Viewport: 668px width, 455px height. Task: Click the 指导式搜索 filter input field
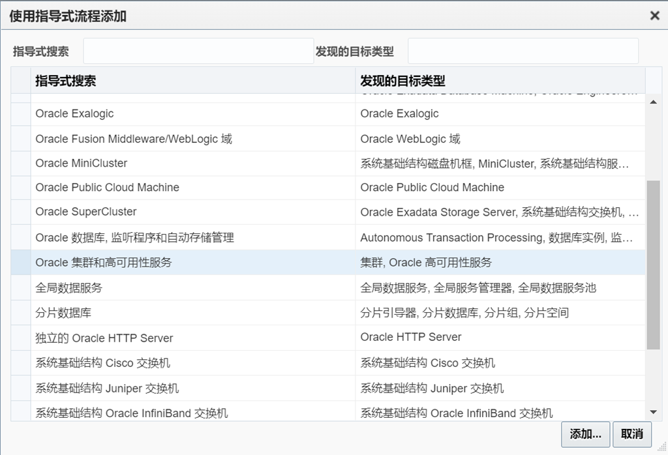point(198,51)
